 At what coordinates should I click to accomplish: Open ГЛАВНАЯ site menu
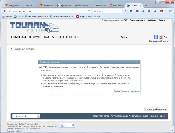point(18,37)
